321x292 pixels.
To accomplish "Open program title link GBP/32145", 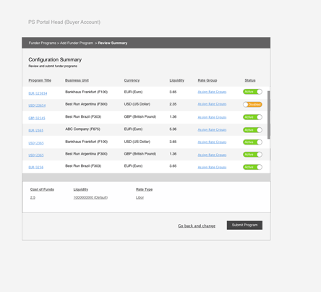I will [x=37, y=118].
